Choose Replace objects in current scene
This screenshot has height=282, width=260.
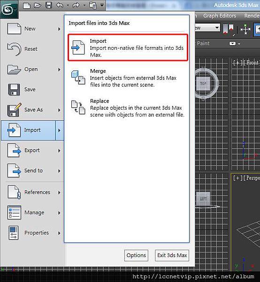[x=128, y=108]
